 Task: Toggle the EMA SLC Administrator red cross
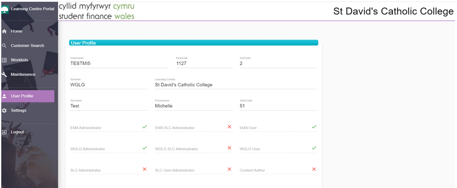click(x=229, y=127)
